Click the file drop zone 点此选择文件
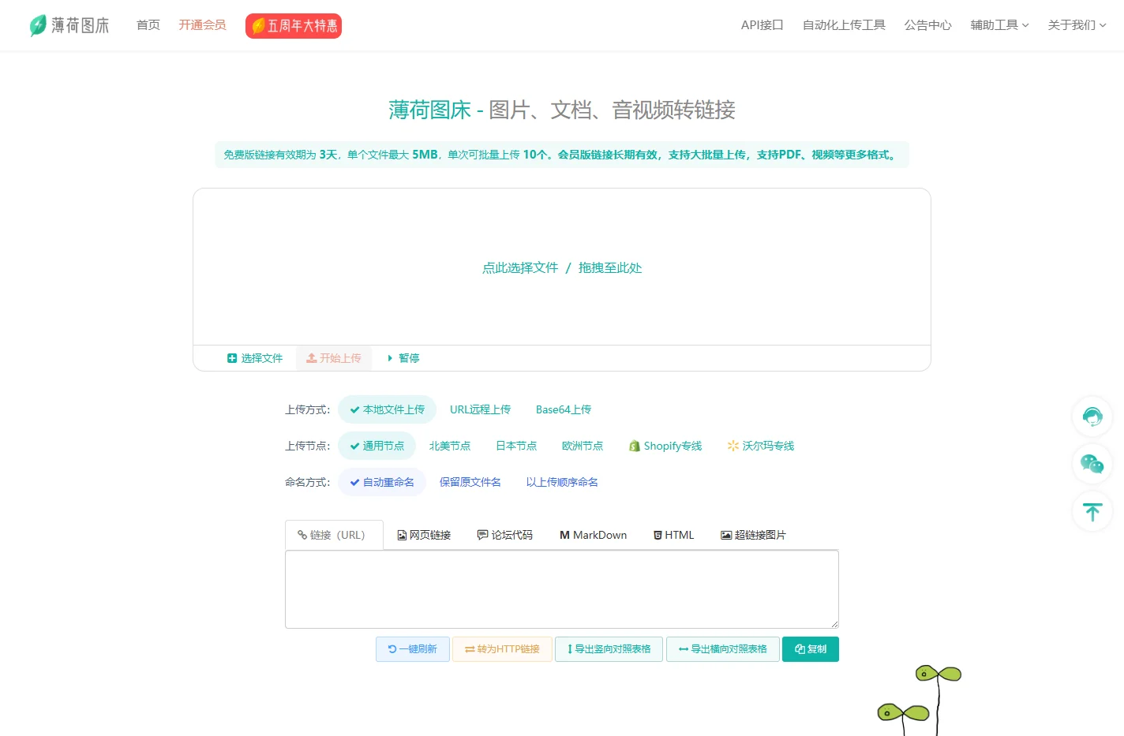Screen dimensions: 1124x736 tap(562, 267)
